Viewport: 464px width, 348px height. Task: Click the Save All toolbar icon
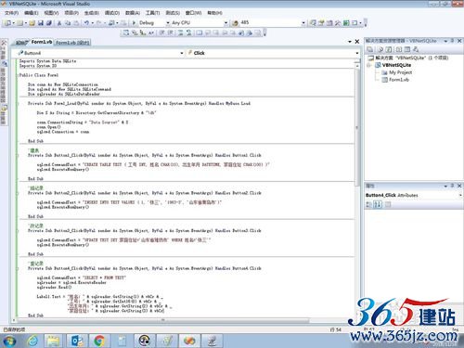[49, 23]
